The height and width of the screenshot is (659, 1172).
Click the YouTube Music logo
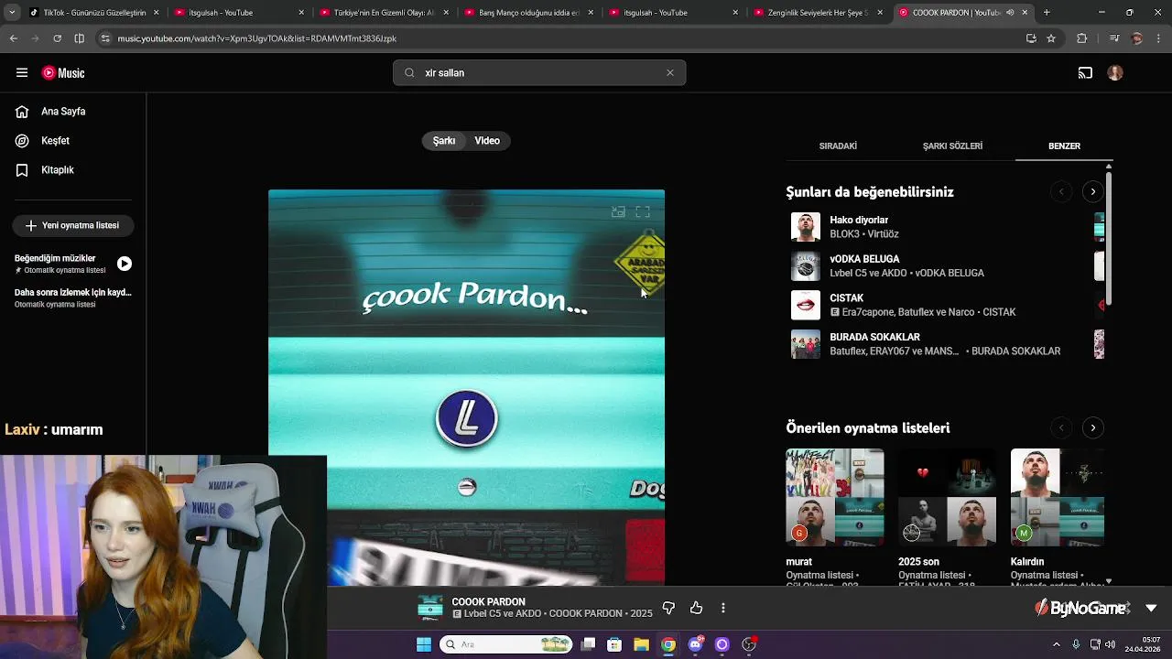[63, 73]
